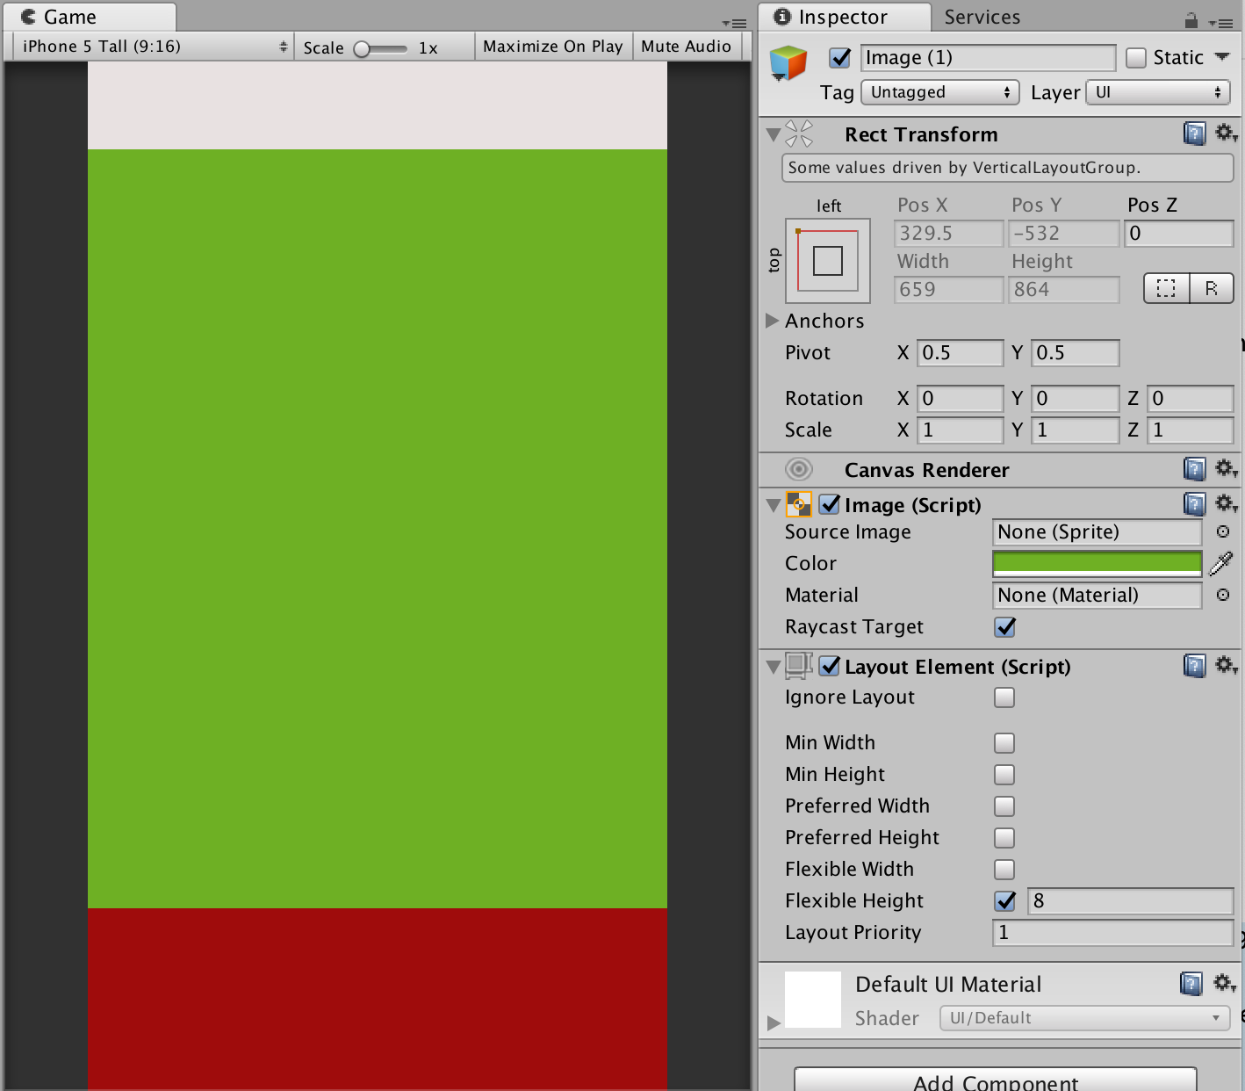Enable Preferred Height checkbox
The width and height of the screenshot is (1245, 1091).
click(1004, 838)
